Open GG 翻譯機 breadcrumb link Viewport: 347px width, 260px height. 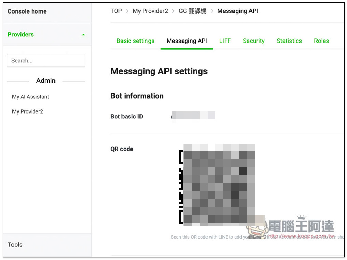coord(193,11)
